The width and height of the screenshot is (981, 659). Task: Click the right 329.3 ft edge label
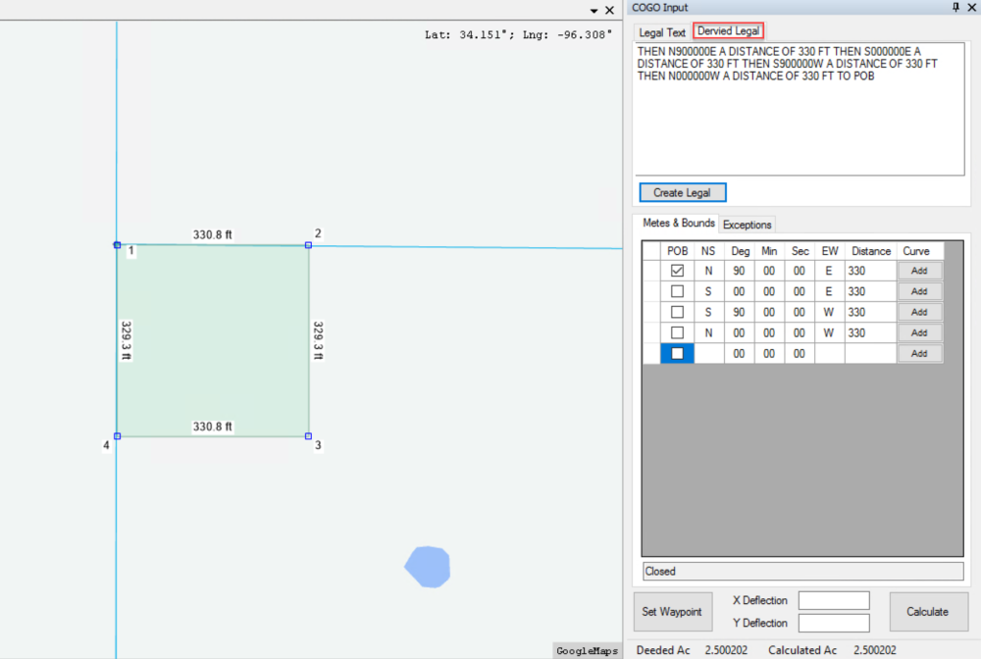coord(318,340)
